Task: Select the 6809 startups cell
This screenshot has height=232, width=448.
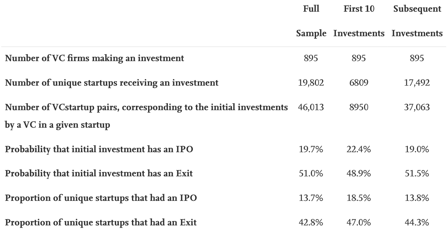Action: (x=359, y=83)
